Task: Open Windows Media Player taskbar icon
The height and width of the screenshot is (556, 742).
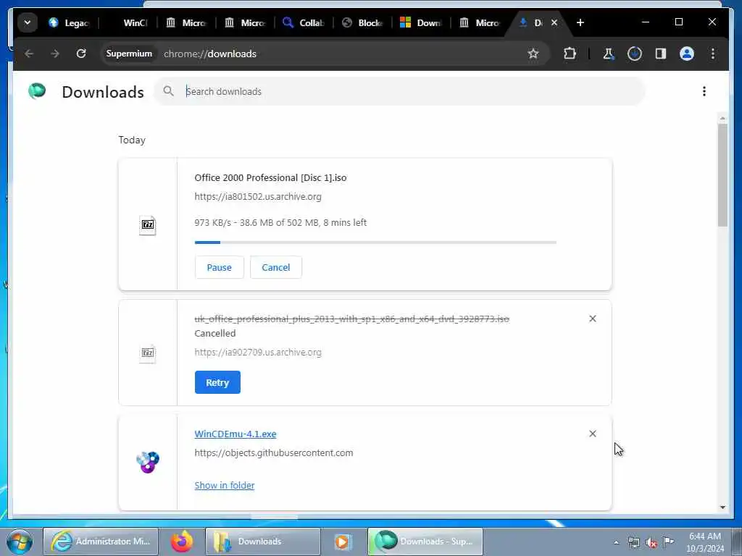Action: tap(343, 542)
